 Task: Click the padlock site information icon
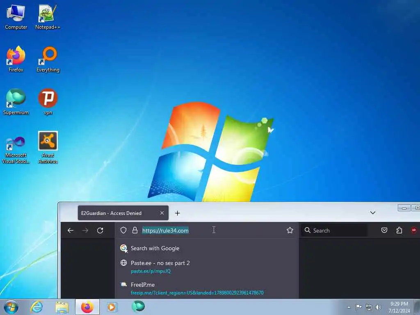pyautogui.click(x=135, y=231)
